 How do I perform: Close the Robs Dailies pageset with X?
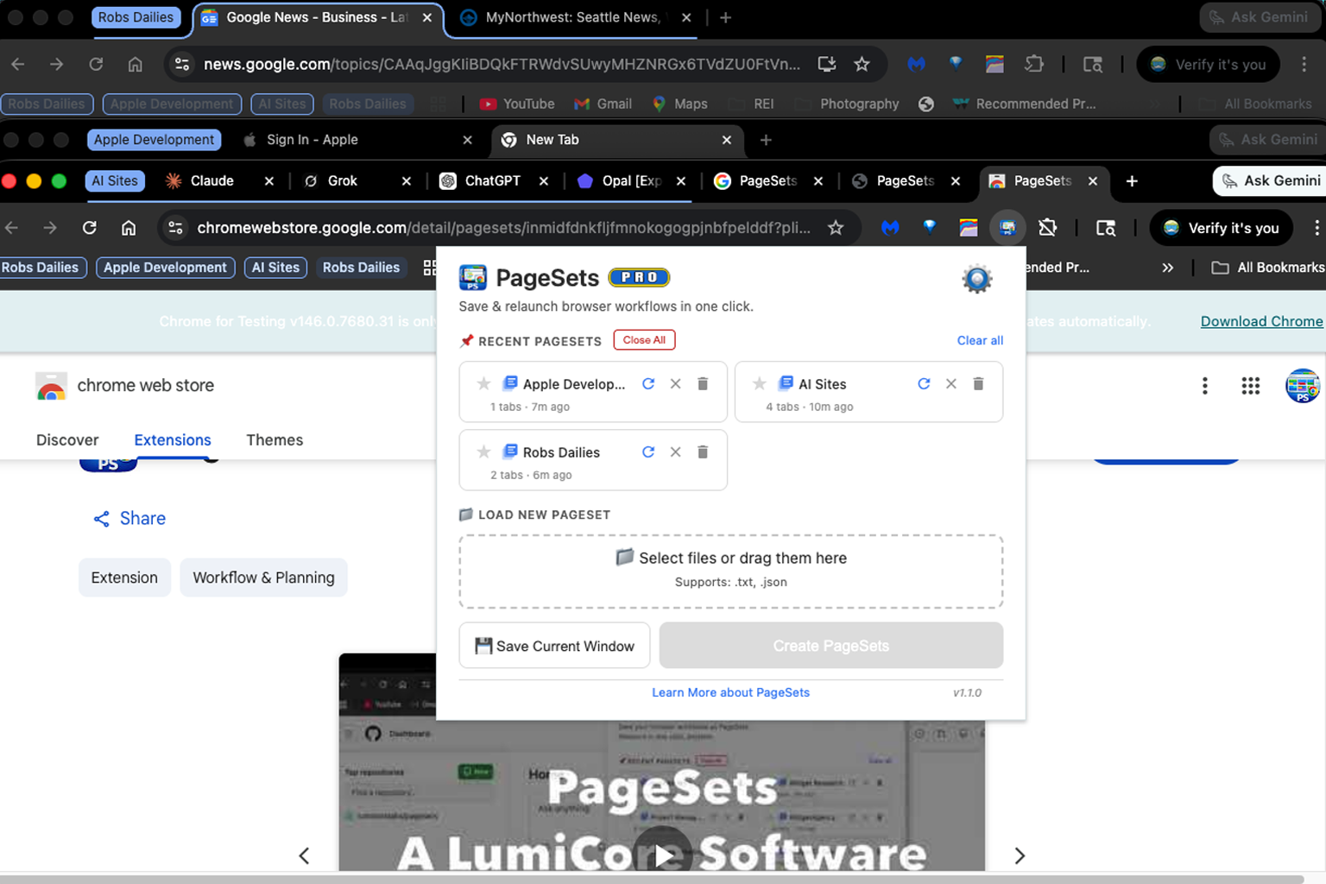[x=676, y=452]
